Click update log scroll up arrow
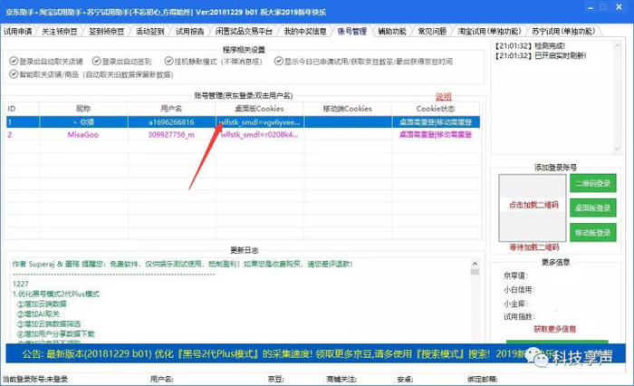634x386 pixels. [475, 264]
